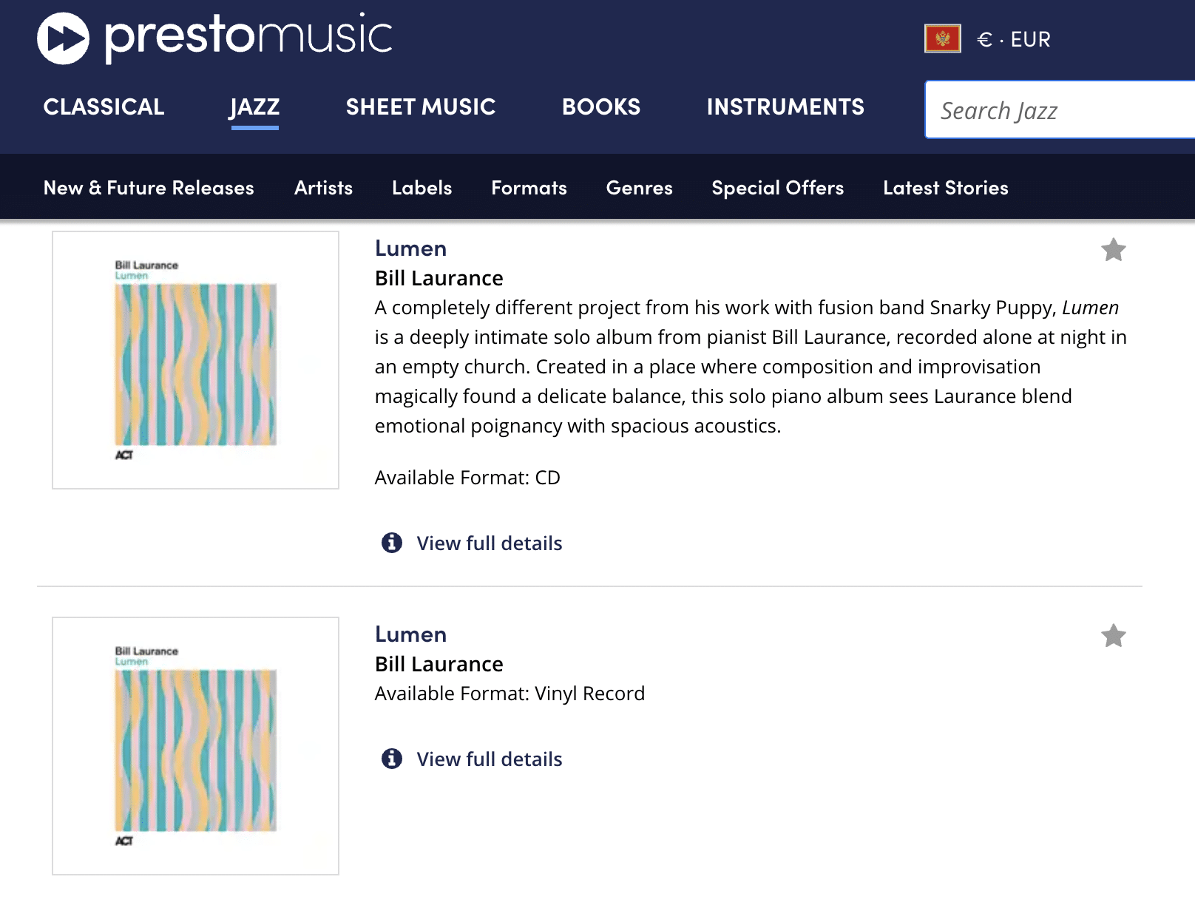Focus the Search Jazz input field
Viewport: 1195px width, 905px height.
click(1060, 110)
